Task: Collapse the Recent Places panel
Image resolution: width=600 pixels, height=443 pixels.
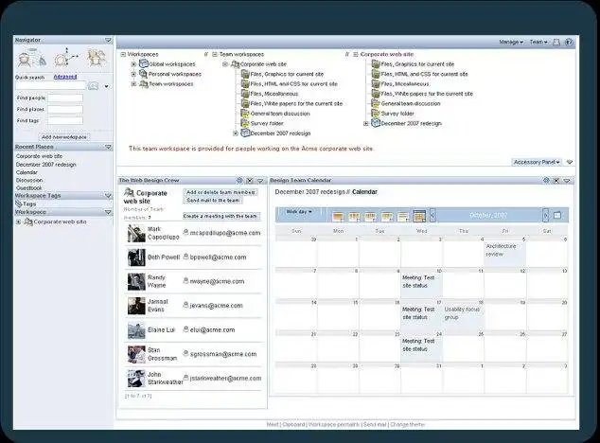Action: [108, 147]
